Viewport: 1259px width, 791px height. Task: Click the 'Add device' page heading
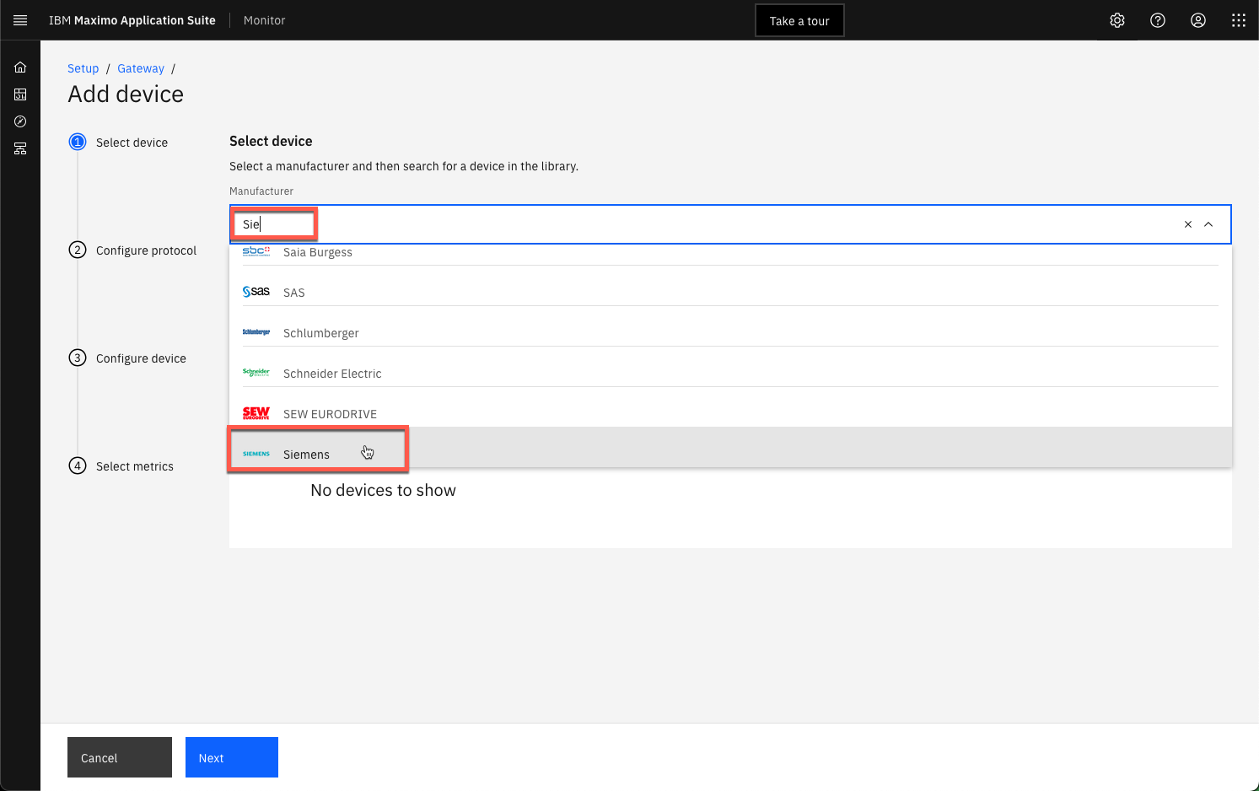[126, 94]
